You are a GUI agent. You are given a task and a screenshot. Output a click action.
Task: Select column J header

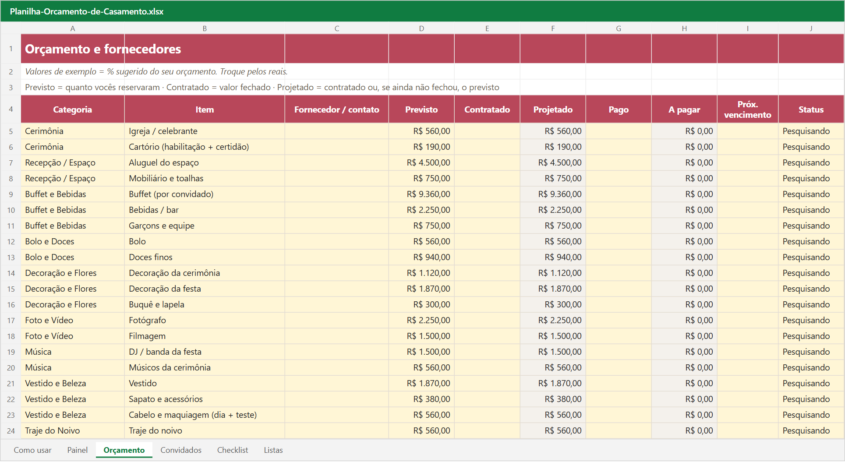click(811, 28)
